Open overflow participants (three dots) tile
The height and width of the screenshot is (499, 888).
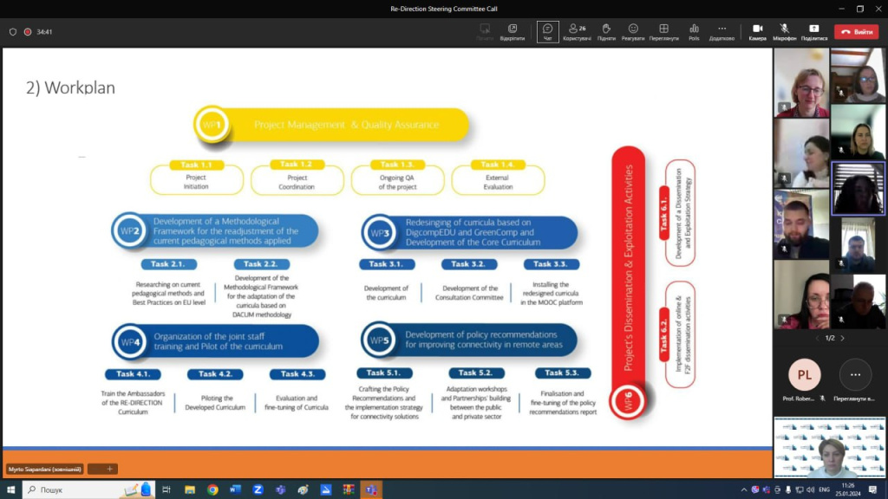[855, 374]
